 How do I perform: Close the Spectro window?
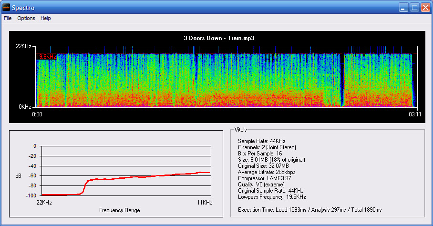(x=425, y=7)
